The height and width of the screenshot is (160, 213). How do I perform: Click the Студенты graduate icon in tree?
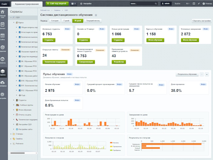pyautogui.click(x=17, y=100)
